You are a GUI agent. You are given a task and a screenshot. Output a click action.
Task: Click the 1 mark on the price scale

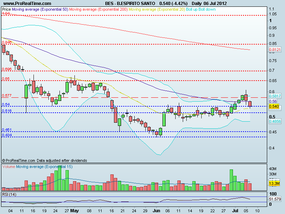pyautogui.click(x=270, y=21)
